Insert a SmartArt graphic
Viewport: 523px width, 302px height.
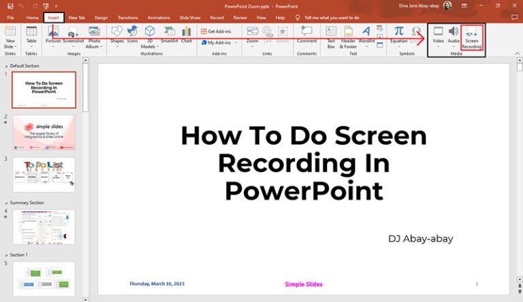pos(169,35)
